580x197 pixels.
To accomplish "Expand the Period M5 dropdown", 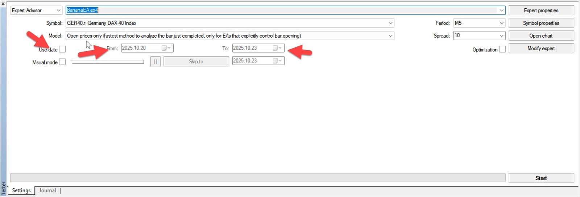I will (501, 23).
